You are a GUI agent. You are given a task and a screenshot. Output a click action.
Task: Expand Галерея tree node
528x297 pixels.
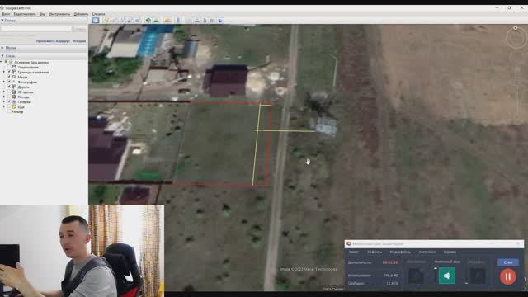tap(4, 101)
